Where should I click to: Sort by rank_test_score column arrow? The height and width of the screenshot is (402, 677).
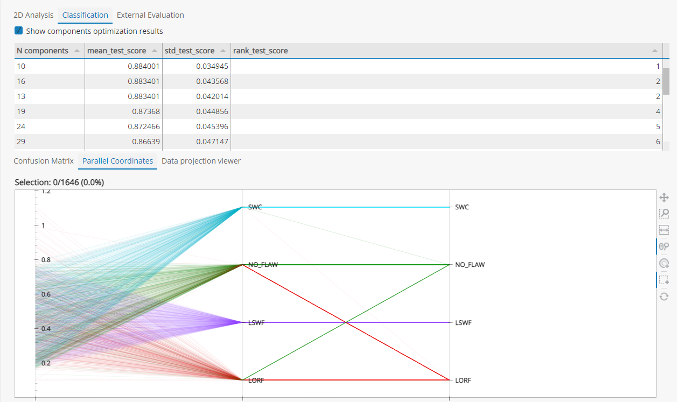click(655, 51)
